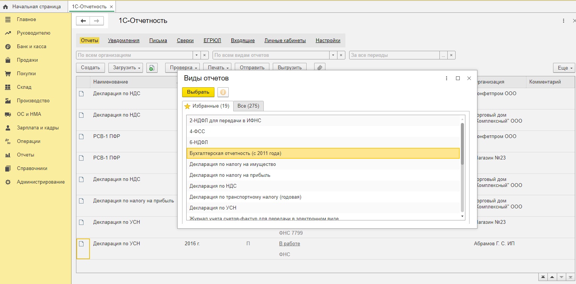
Task: Select the 6-НДФЛ report type
Action: click(x=323, y=143)
